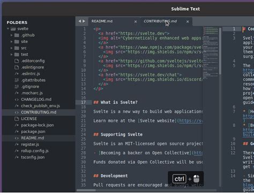This screenshot has width=254, height=195.
Task: Switch to the CONTRIBUTING.md tab
Action: pyautogui.click(x=160, y=21)
